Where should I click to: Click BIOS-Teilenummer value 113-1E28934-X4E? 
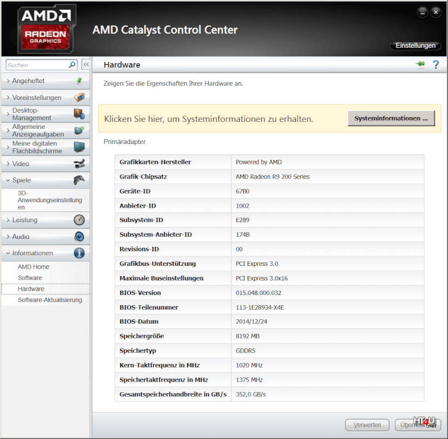click(260, 307)
